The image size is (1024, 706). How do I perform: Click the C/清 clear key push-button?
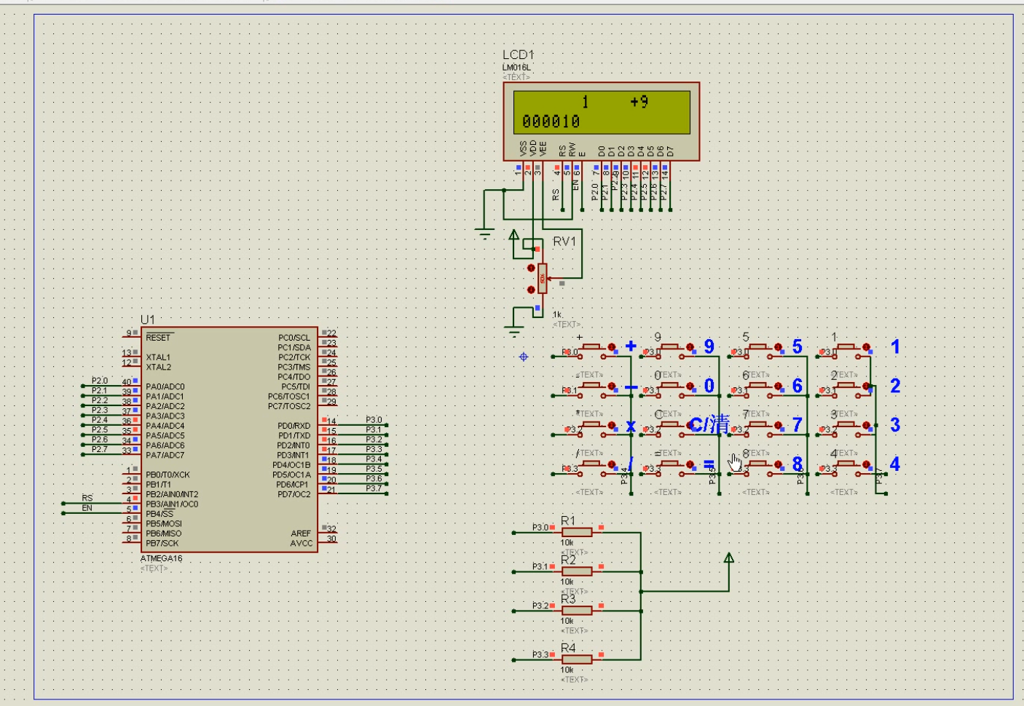point(668,426)
